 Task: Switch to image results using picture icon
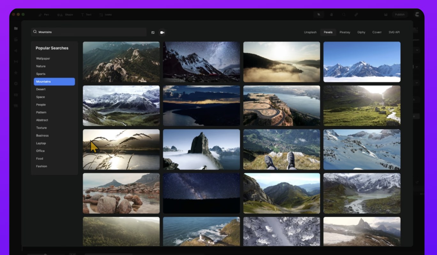[x=153, y=32]
